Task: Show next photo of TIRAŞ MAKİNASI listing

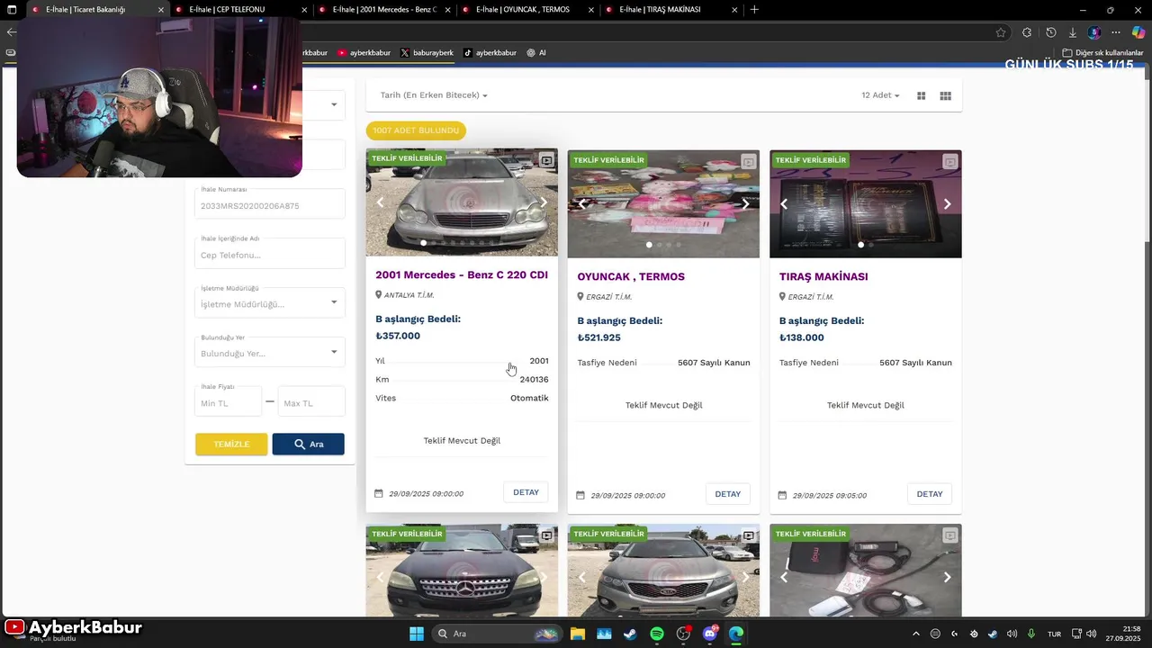Action: 947,204
